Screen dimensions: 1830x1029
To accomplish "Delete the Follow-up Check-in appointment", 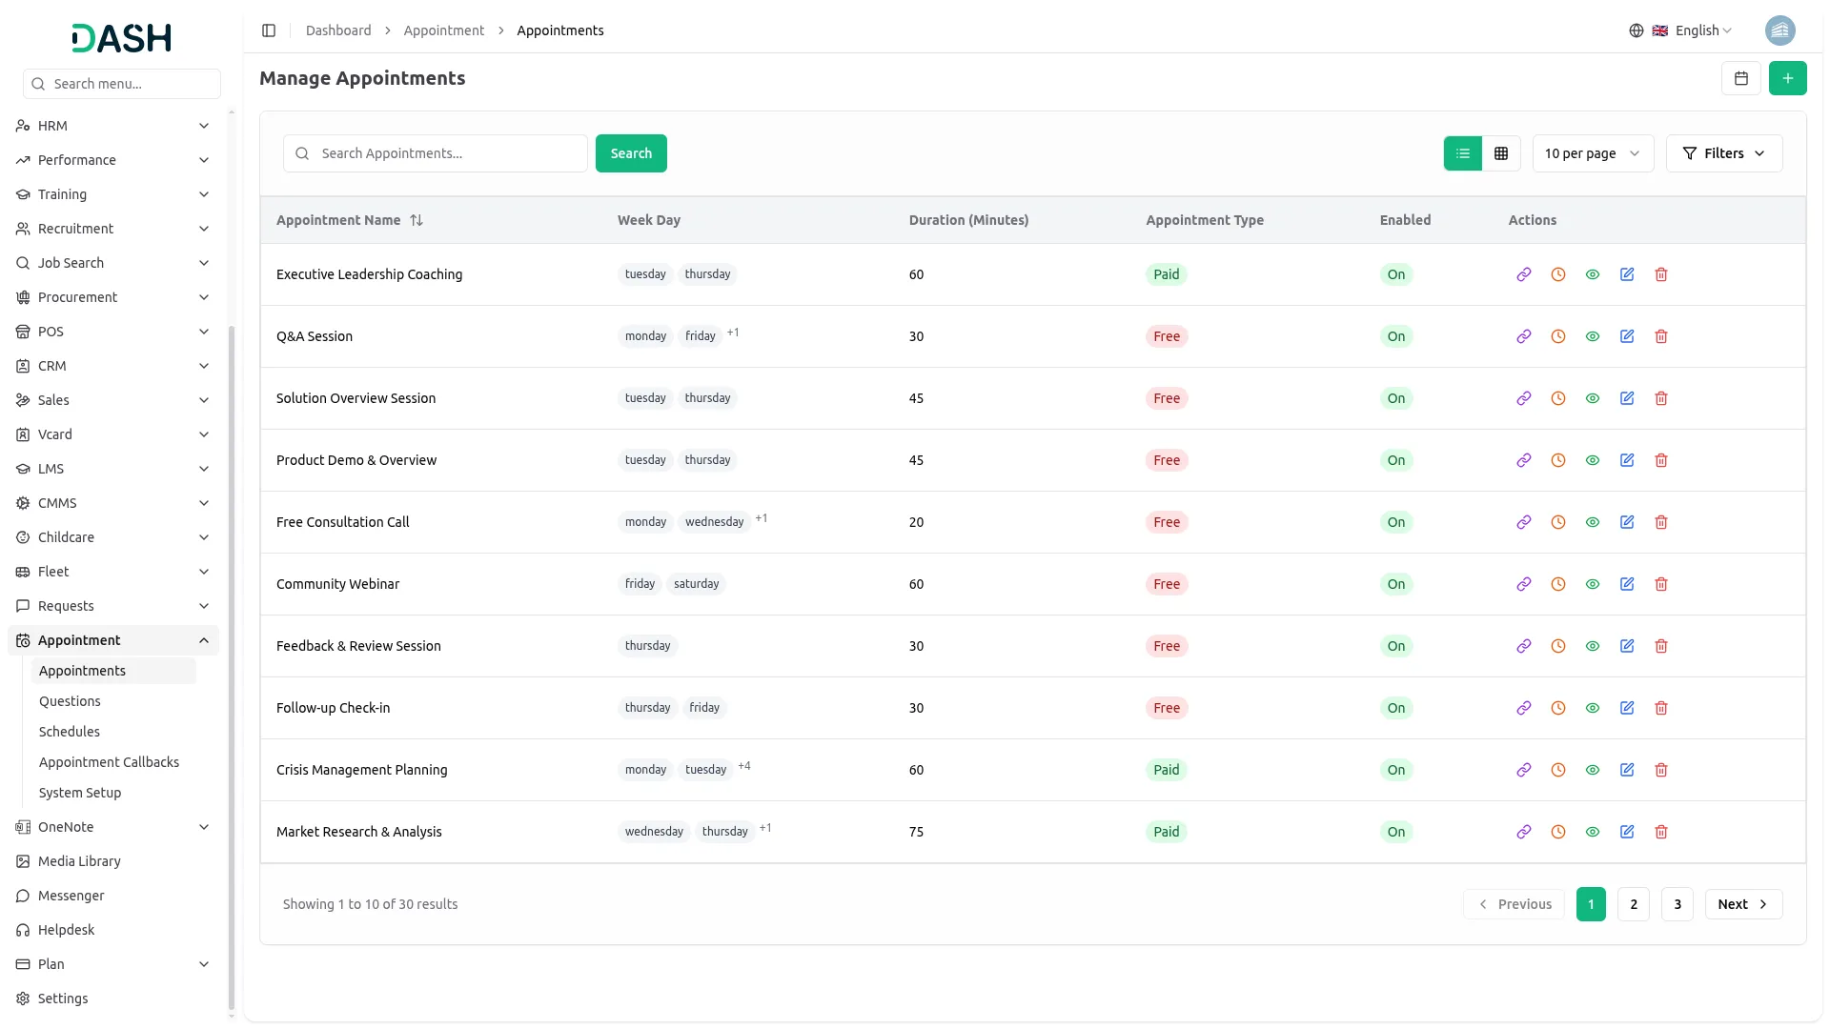I will [1661, 708].
